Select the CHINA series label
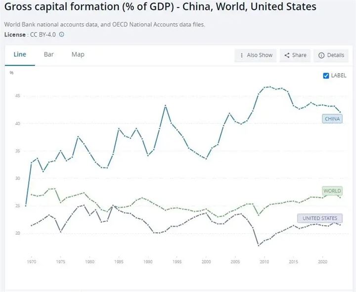Screen dimensions: 356x292 point(333,119)
